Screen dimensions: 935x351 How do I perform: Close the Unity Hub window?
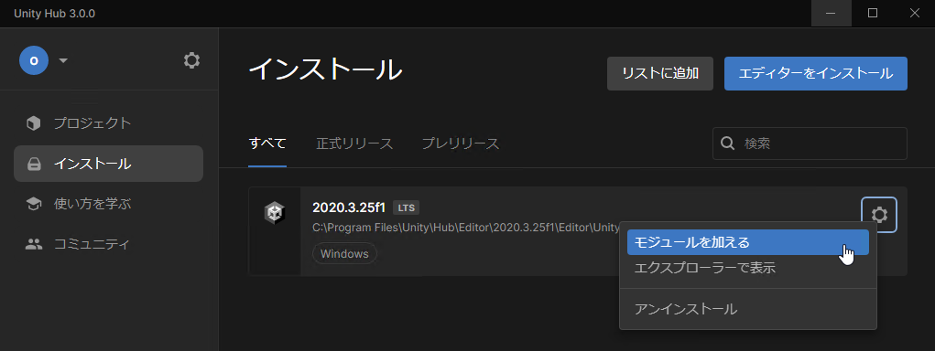914,13
